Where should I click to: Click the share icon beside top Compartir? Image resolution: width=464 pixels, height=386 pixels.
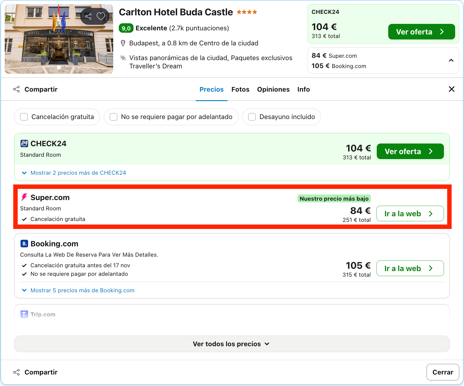click(x=17, y=89)
